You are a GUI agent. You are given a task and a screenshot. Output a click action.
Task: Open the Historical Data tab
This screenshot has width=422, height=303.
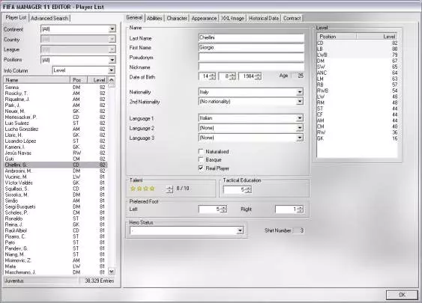pyautogui.click(x=264, y=18)
